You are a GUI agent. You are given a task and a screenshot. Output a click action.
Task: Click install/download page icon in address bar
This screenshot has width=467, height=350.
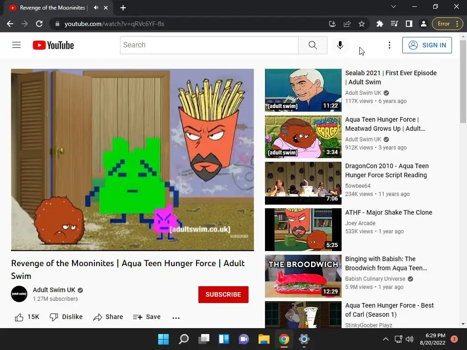pos(332,24)
